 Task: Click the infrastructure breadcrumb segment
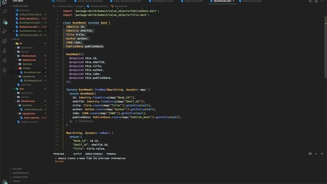coord(65,6)
